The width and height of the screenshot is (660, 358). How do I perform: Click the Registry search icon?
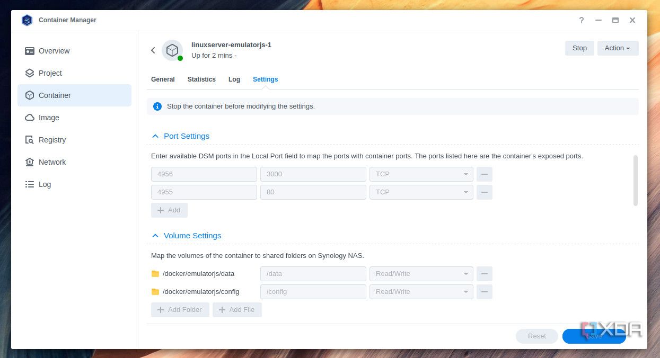click(30, 140)
